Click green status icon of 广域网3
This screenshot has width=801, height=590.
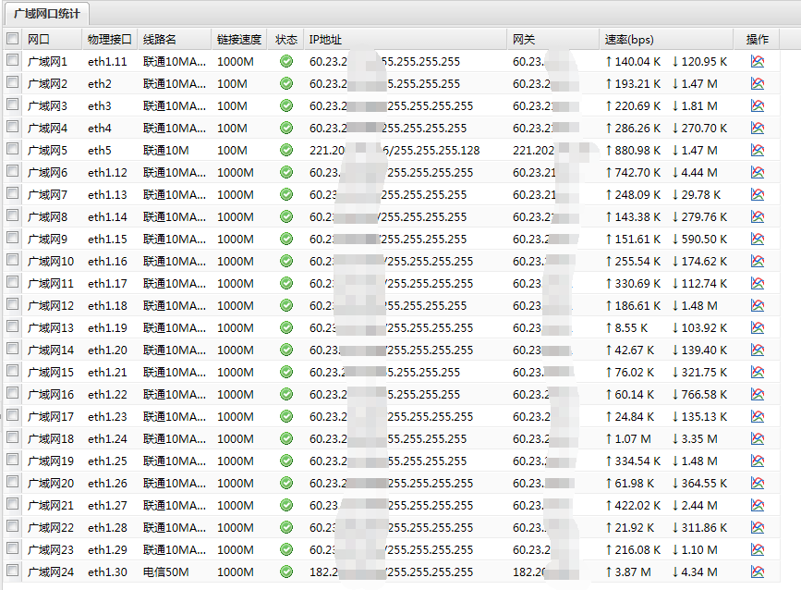[286, 106]
